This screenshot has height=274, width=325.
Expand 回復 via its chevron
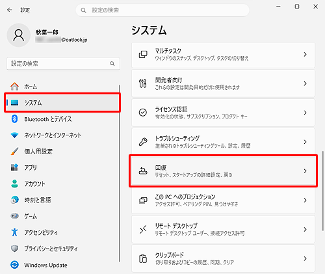[x=305, y=171]
